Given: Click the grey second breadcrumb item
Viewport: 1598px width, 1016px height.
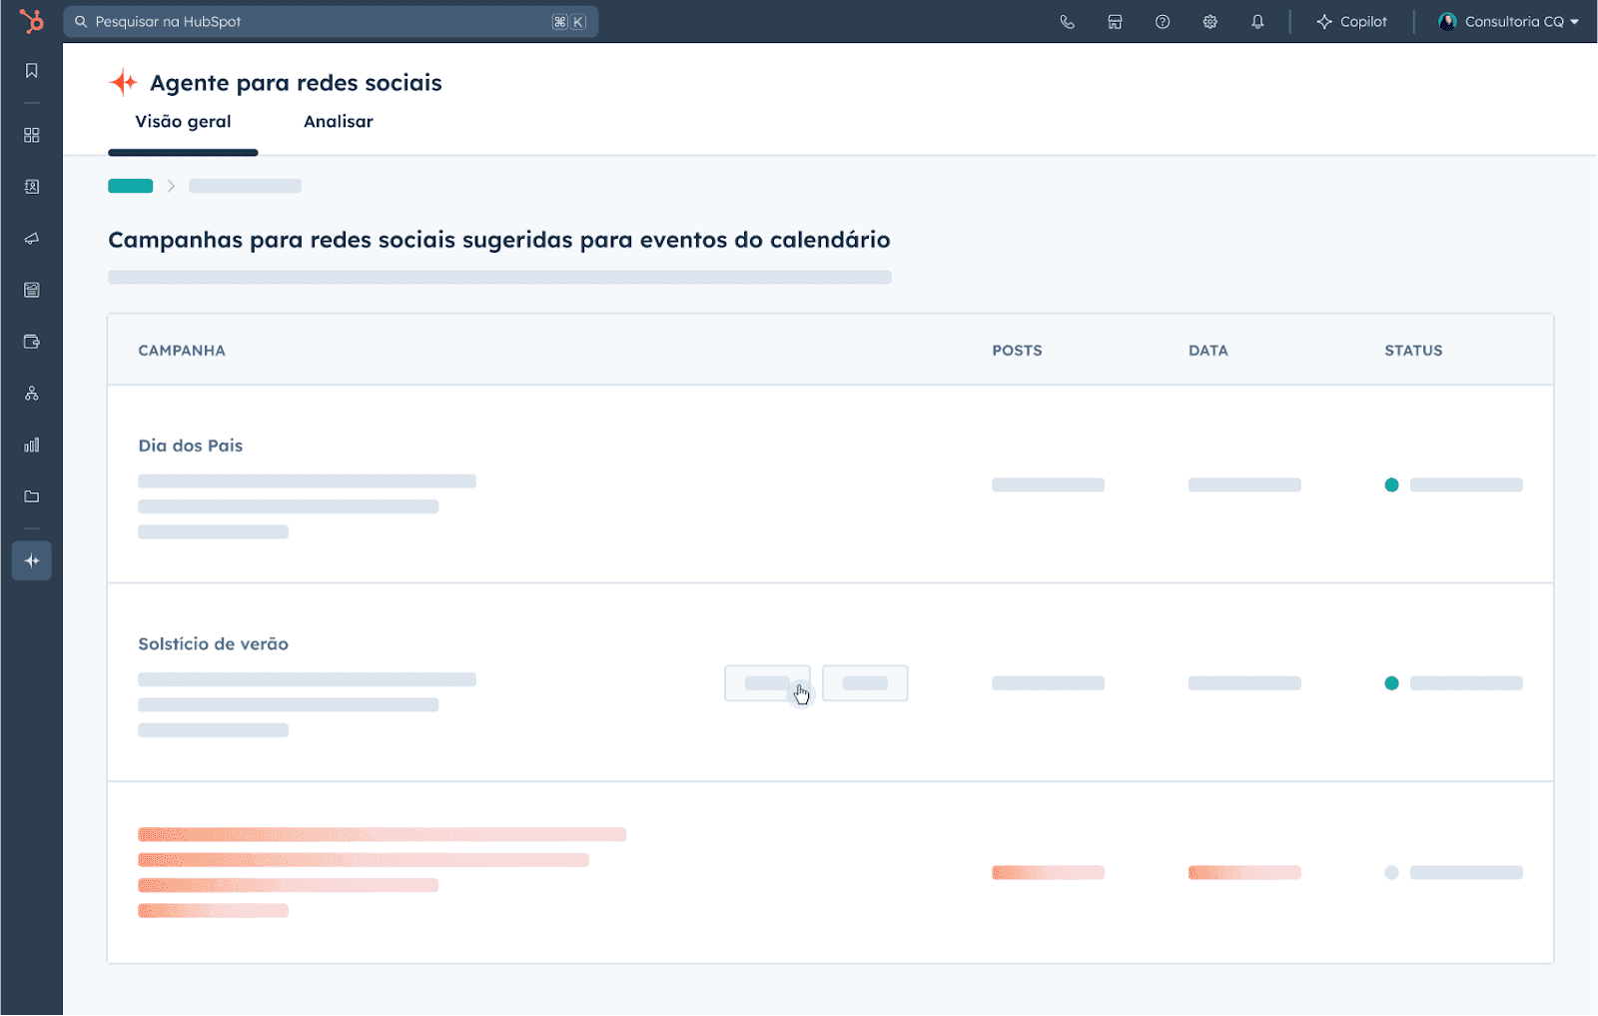Looking at the screenshot, I should pyautogui.click(x=245, y=186).
